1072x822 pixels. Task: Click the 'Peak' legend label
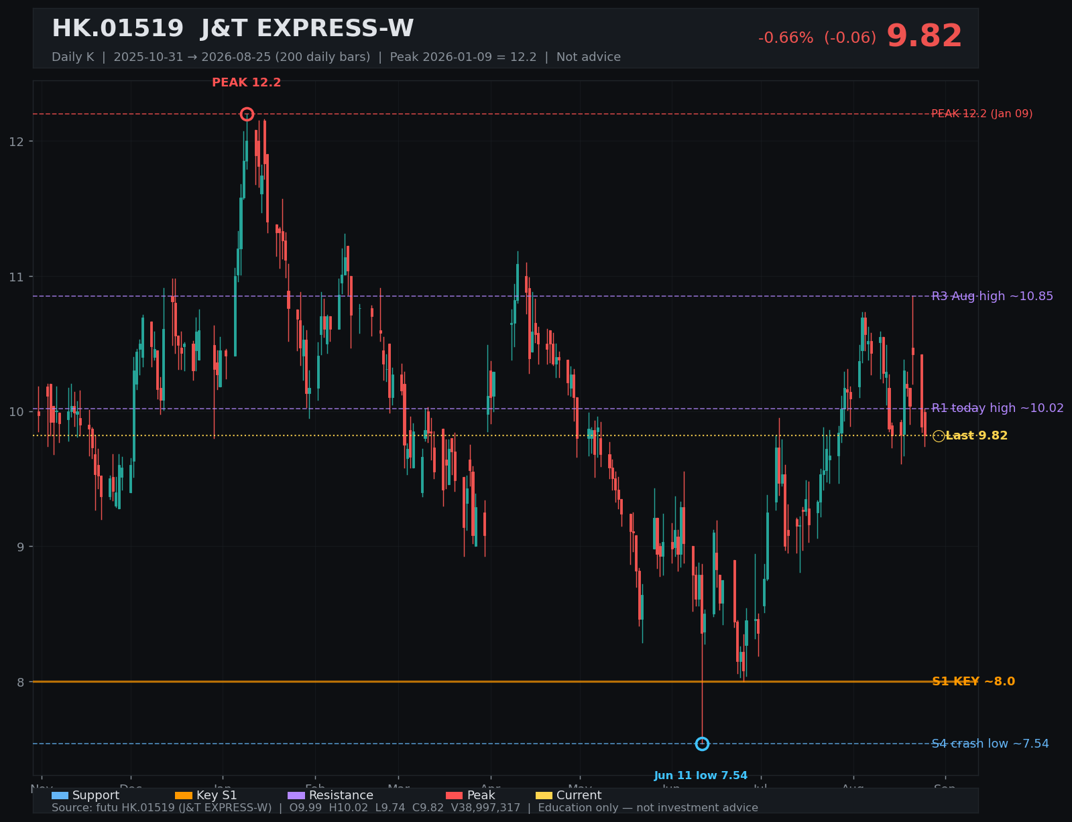point(481,795)
